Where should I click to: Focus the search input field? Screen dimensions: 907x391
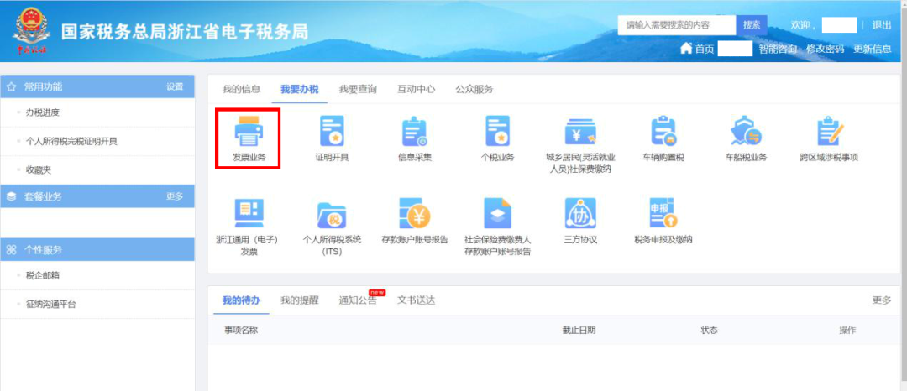click(677, 25)
